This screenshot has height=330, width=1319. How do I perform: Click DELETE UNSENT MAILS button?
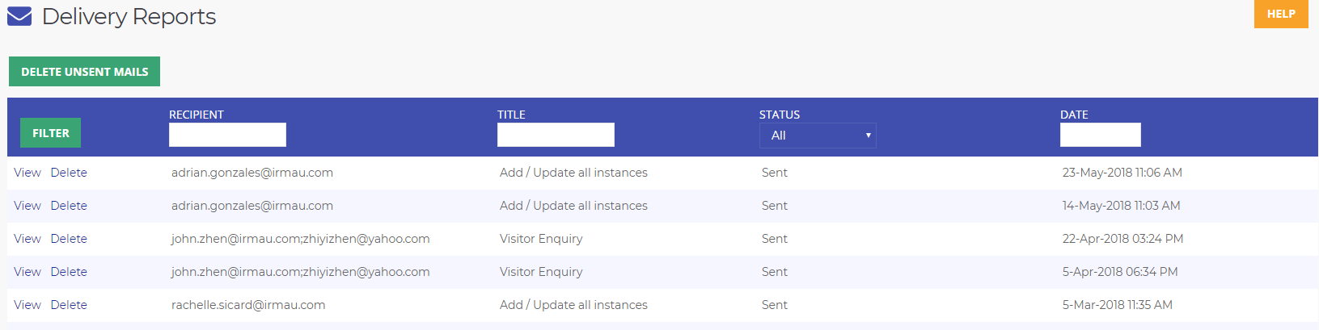tap(84, 72)
